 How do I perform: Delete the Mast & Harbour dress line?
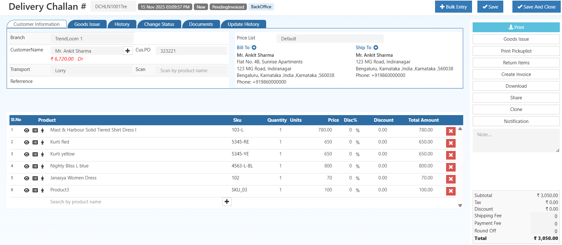[451, 131]
